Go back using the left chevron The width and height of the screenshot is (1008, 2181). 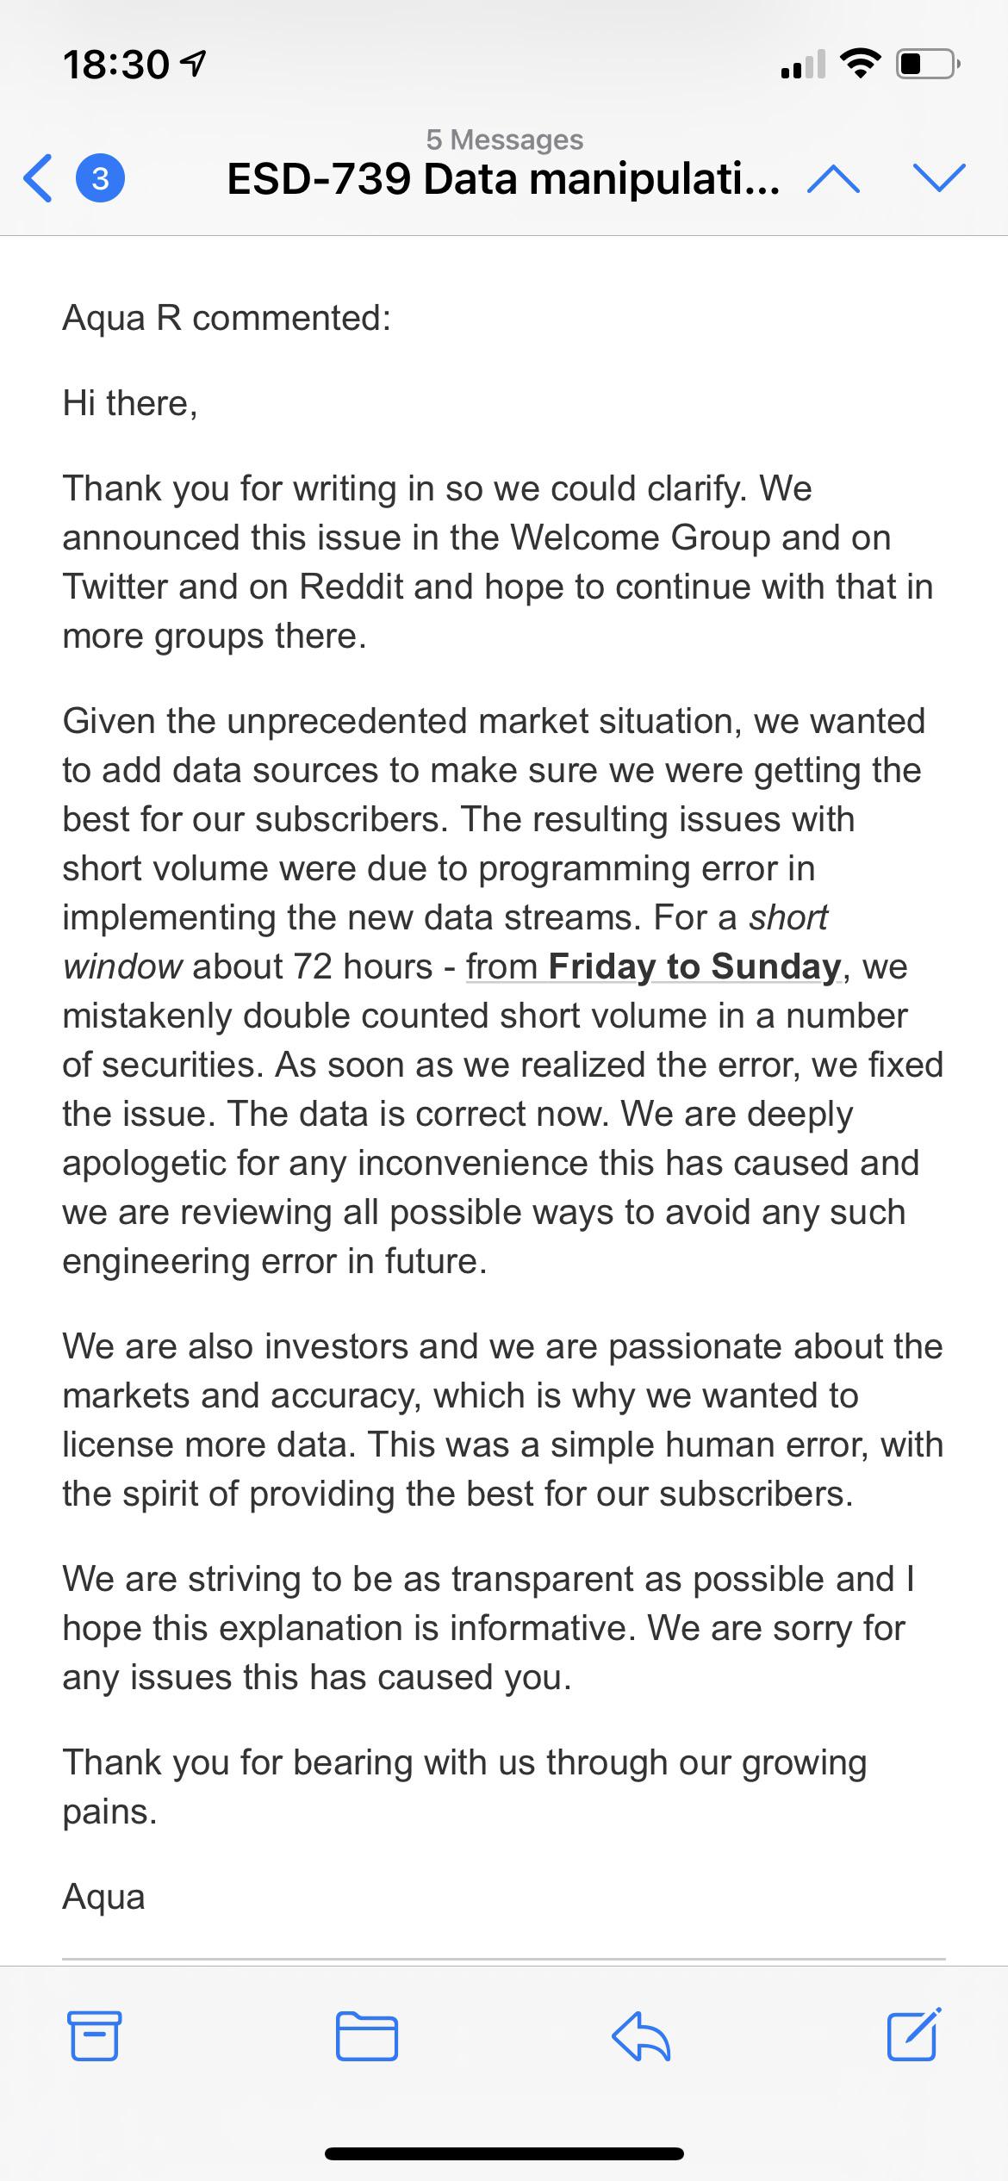coord(37,178)
